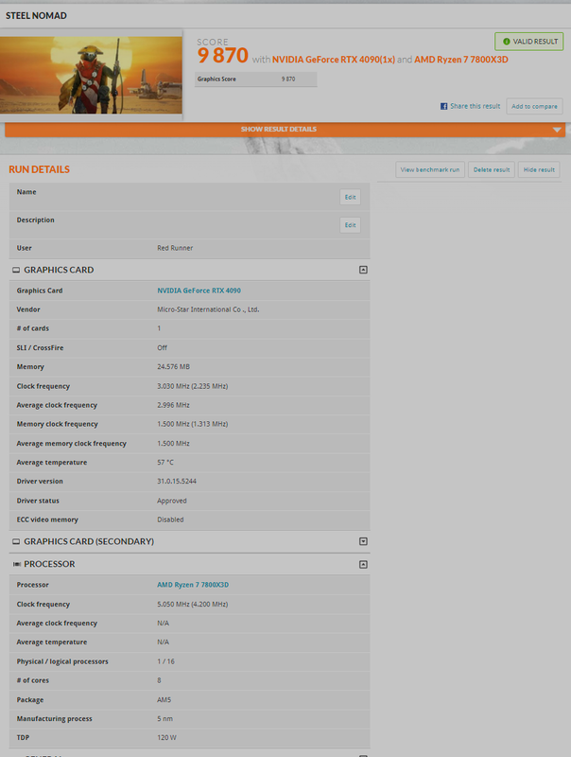Image resolution: width=571 pixels, height=757 pixels.
Task: Click driver version 31.0.15.5244
Action: click(177, 482)
